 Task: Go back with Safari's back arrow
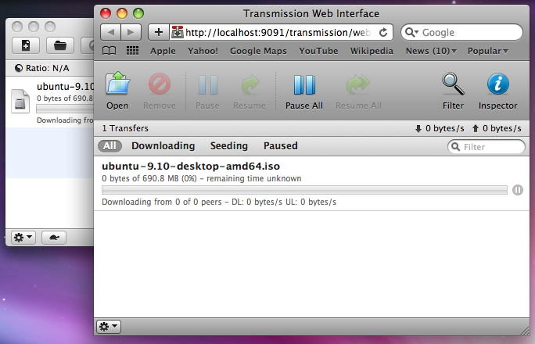(110, 32)
